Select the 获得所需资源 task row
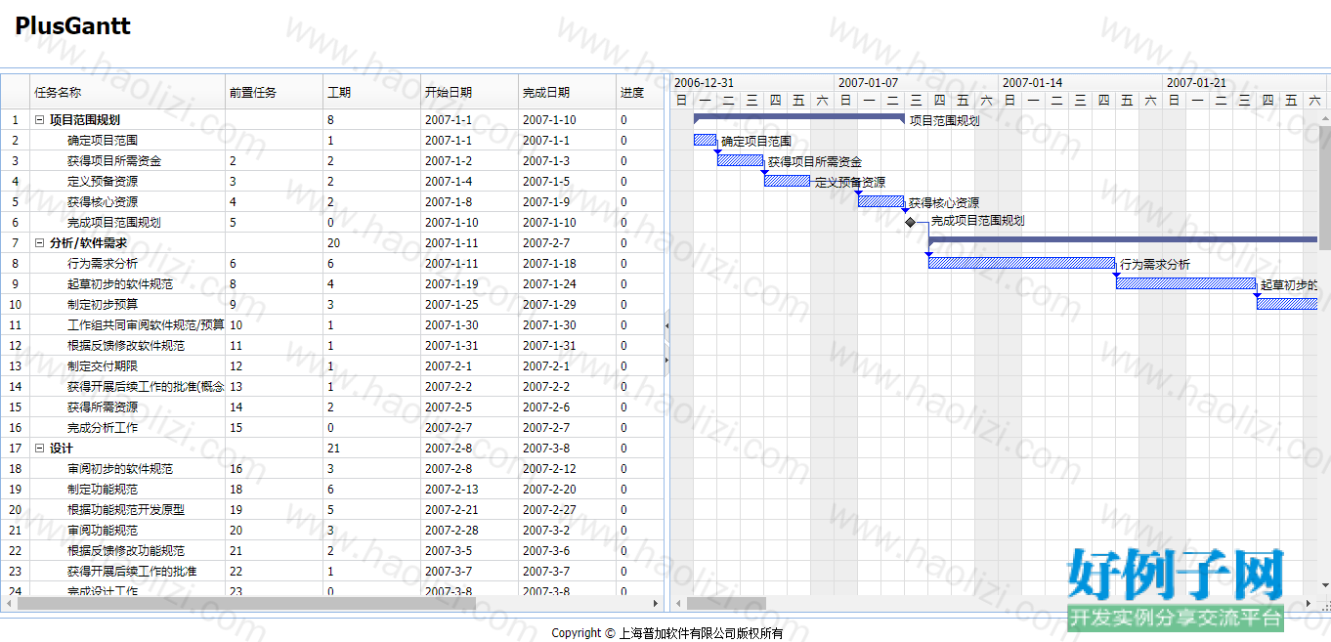The image size is (1331, 642). [x=332, y=407]
